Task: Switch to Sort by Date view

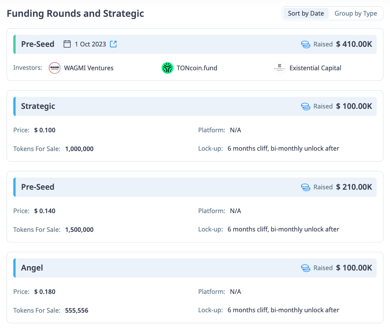Action: point(306,13)
